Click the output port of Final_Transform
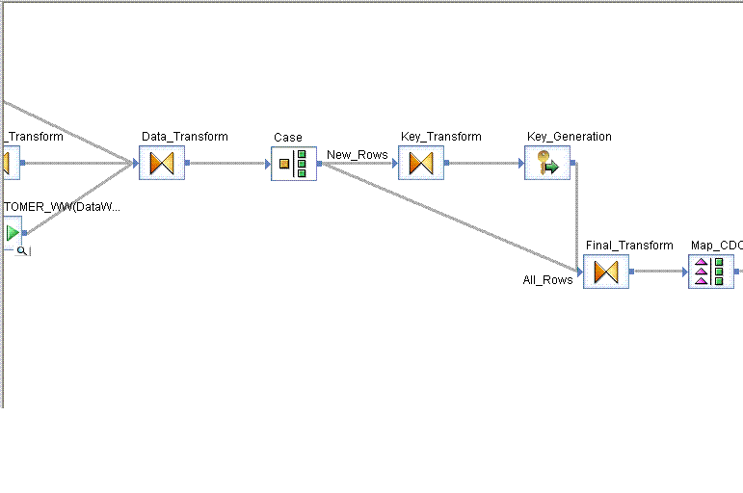The height and width of the screenshot is (493, 743). pyautogui.click(x=632, y=272)
